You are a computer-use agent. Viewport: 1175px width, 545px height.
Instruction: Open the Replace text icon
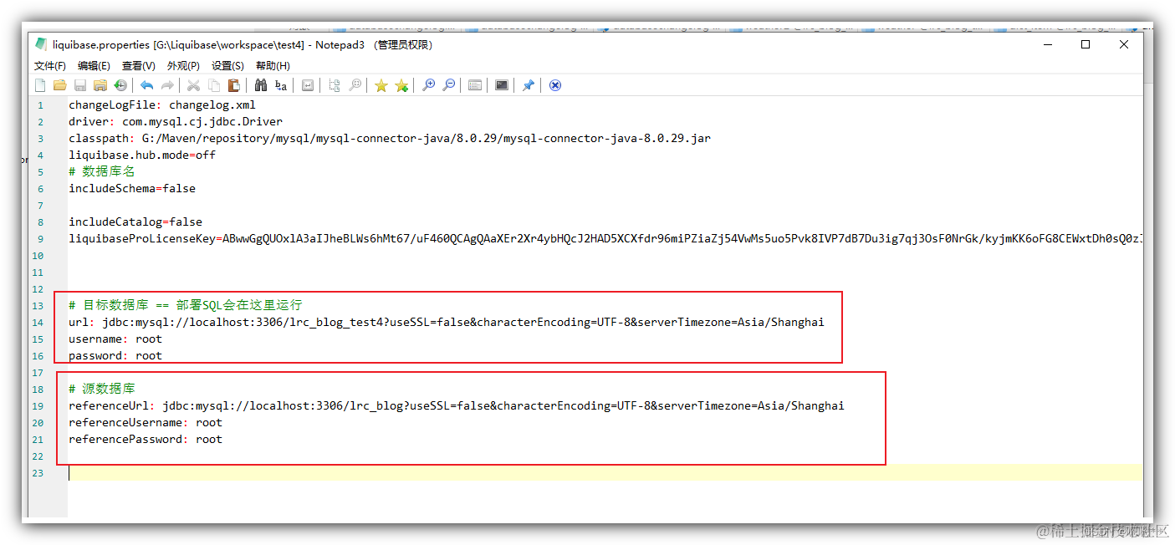pos(281,85)
